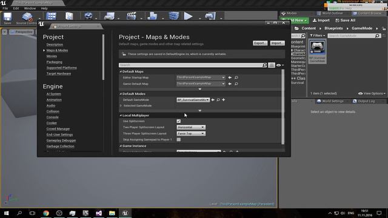388x218 pixels.
Task: Open Two Player Splitscreen Layout dropdown
Action: pos(191,127)
